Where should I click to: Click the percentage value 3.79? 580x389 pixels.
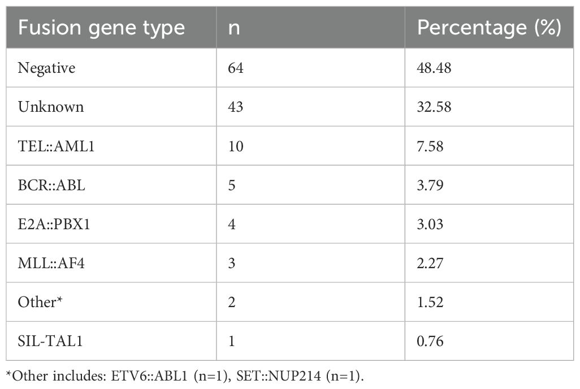[x=430, y=185]
